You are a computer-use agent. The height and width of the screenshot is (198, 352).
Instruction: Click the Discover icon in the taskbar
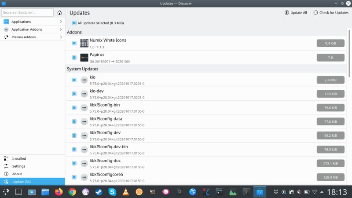point(260,192)
